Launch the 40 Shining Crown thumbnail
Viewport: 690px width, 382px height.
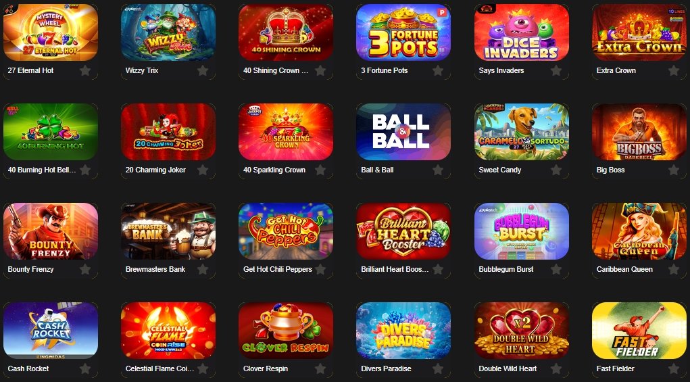[x=286, y=32]
